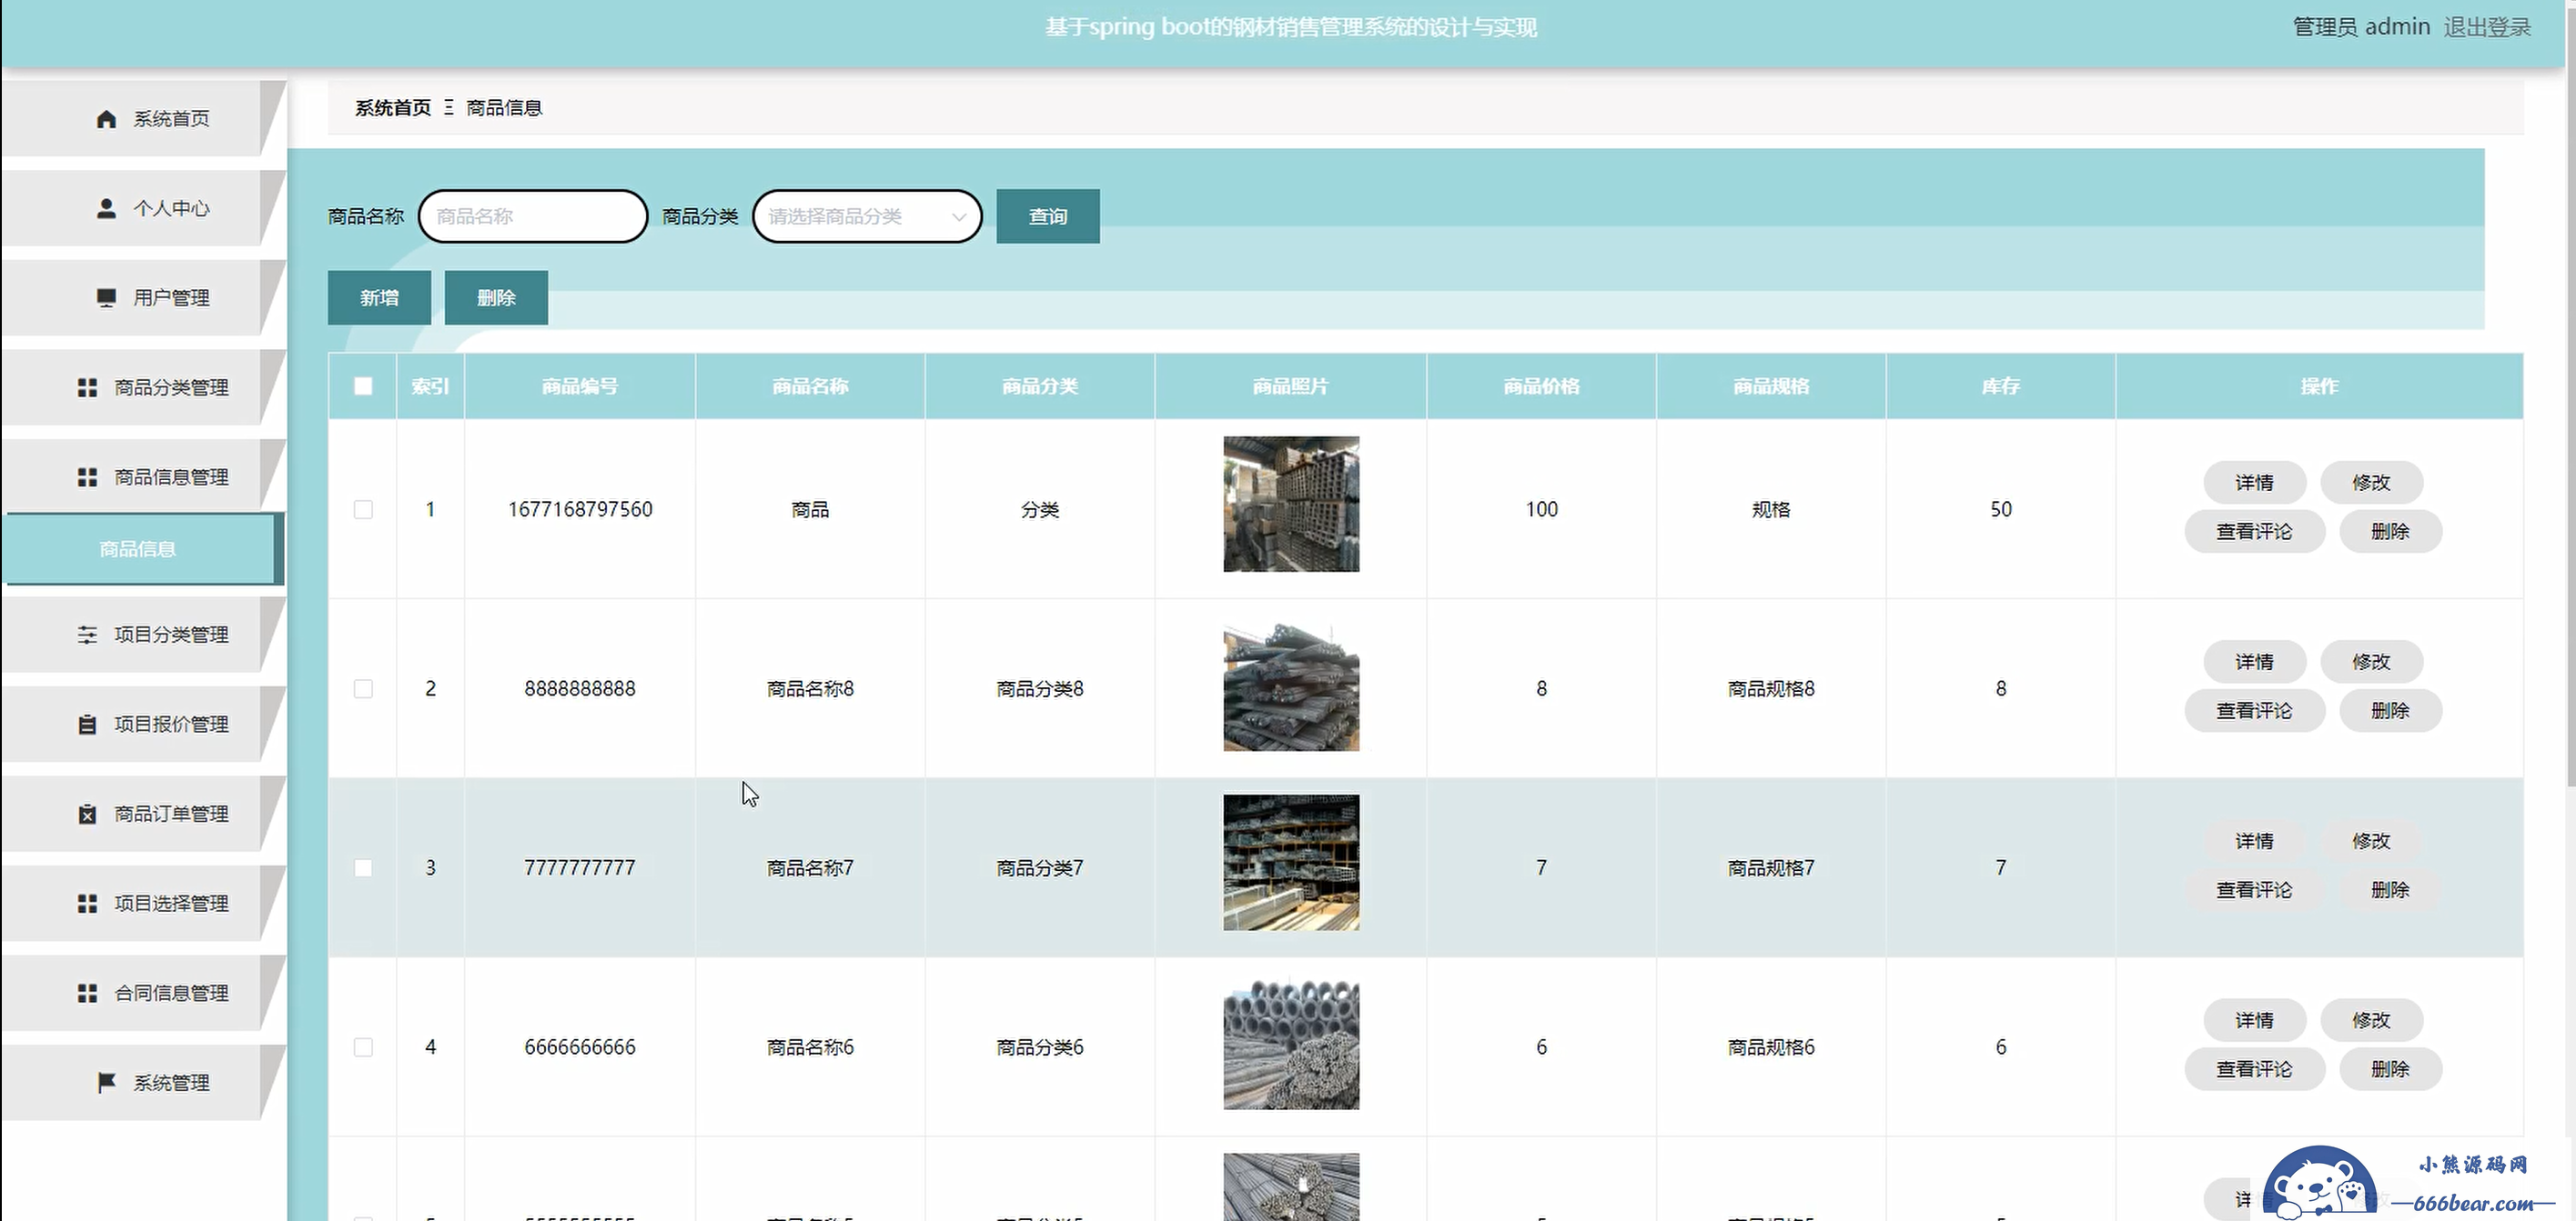Click the home icon beside 系统首页
Screen dimensions: 2576x1221
click(106, 119)
